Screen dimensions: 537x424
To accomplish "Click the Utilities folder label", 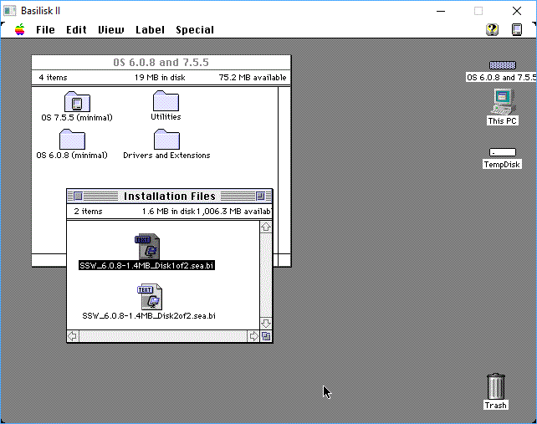I will click(x=166, y=117).
